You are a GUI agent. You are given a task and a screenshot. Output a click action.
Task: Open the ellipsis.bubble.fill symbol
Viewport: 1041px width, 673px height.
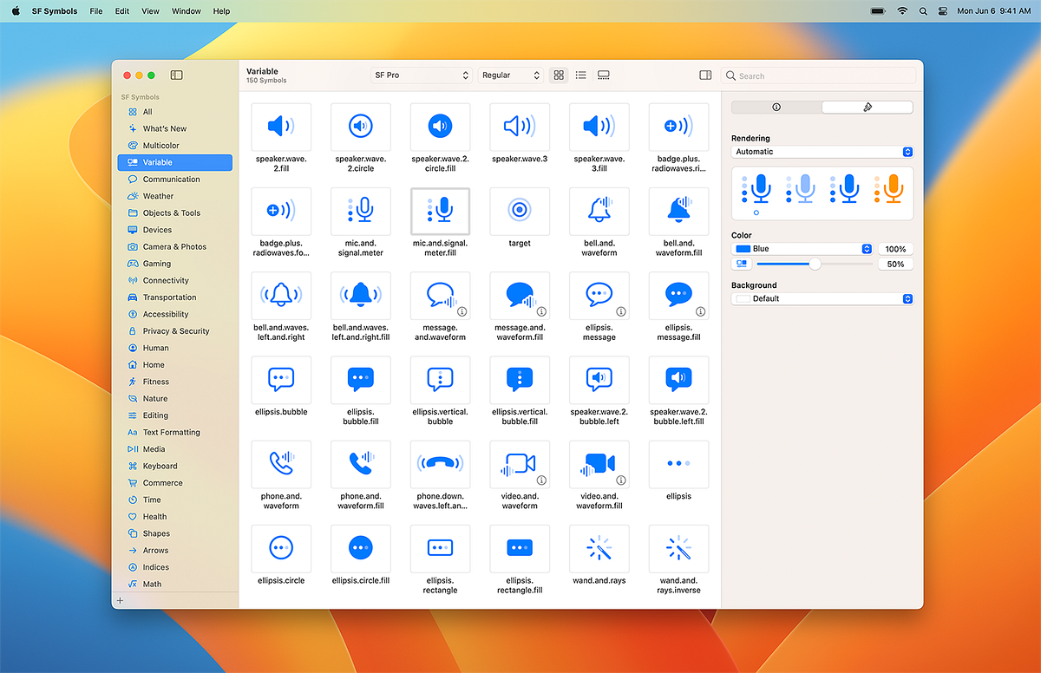(x=360, y=380)
